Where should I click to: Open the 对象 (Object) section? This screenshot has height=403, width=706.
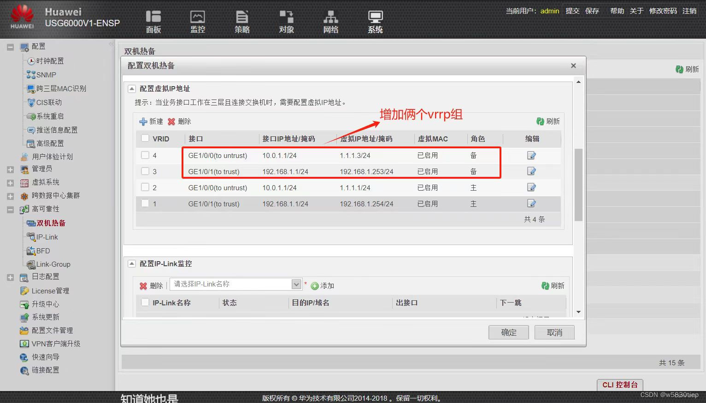286,21
